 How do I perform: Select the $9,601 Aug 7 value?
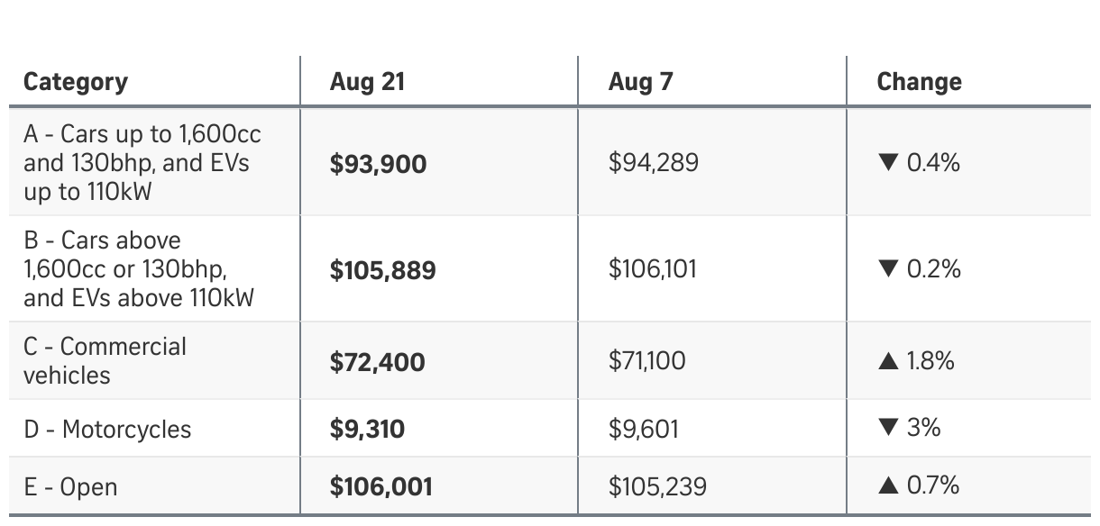coord(643,430)
